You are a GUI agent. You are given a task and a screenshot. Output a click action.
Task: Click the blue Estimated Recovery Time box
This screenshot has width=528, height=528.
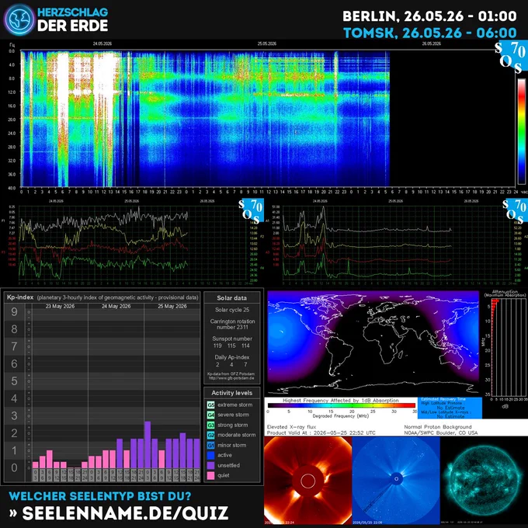tap(450, 408)
